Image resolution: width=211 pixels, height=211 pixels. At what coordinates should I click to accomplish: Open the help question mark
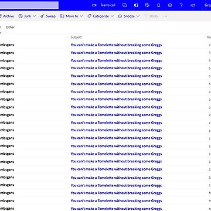pos(181,5)
